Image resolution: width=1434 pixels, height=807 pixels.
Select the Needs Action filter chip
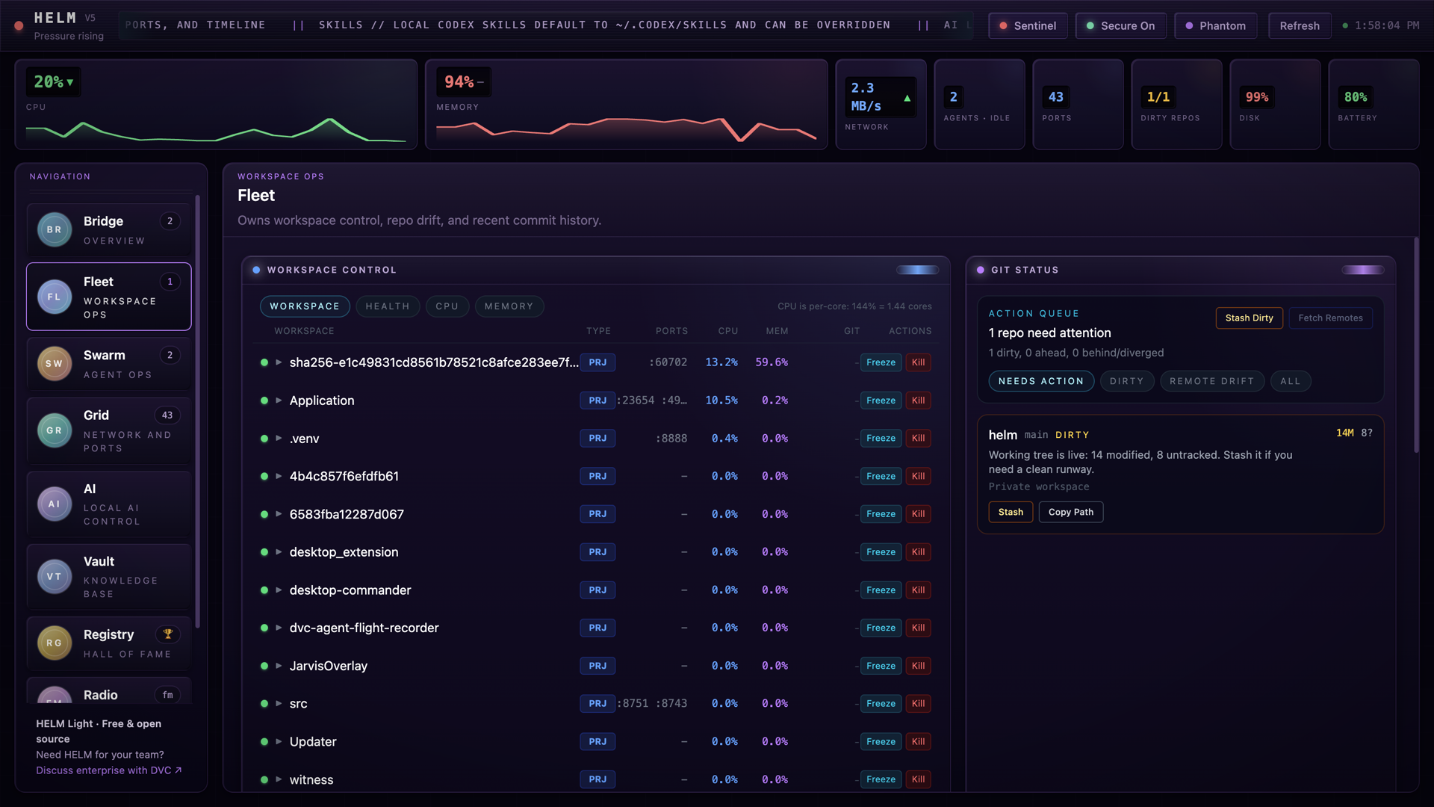click(x=1041, y=381)
